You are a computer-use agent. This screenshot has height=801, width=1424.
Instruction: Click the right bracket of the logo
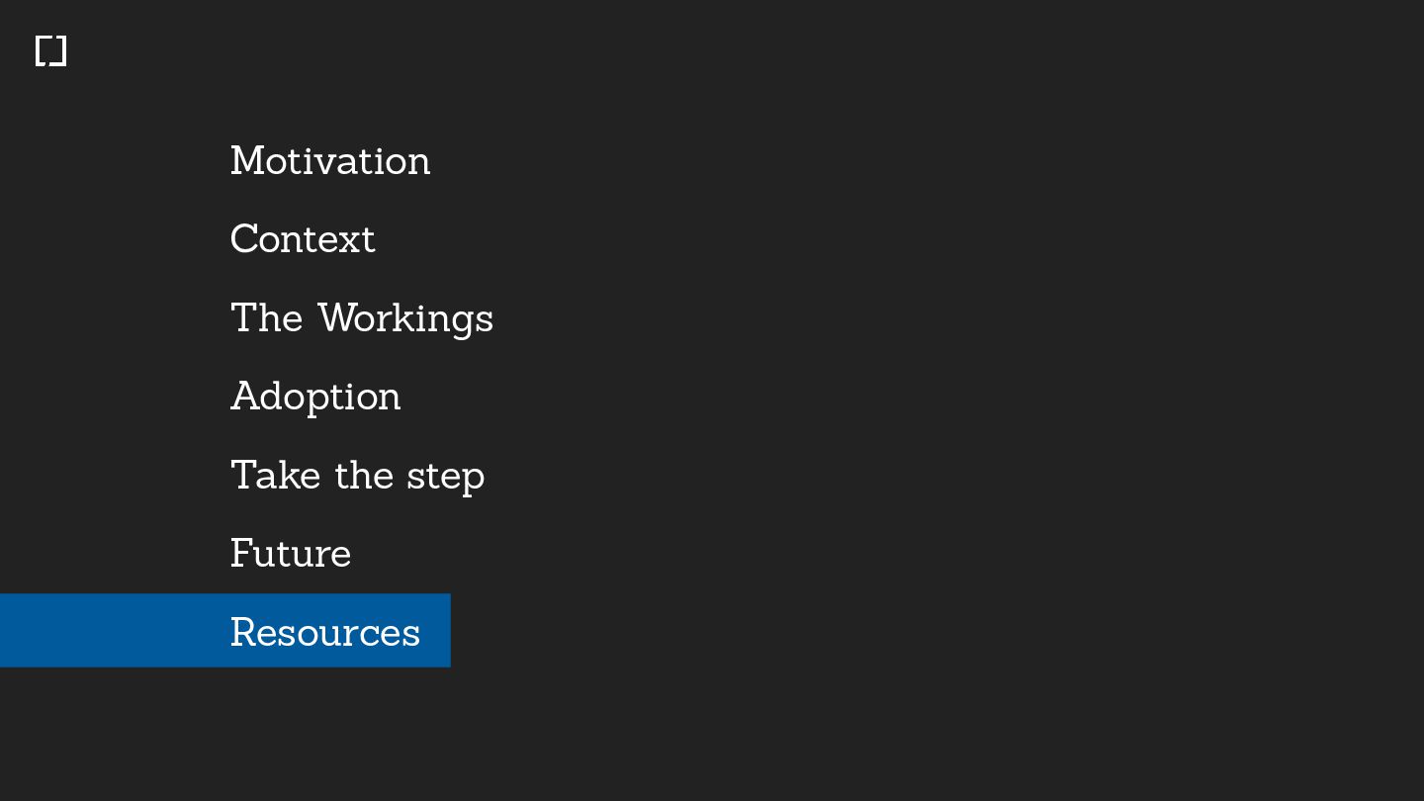[61, 51]
